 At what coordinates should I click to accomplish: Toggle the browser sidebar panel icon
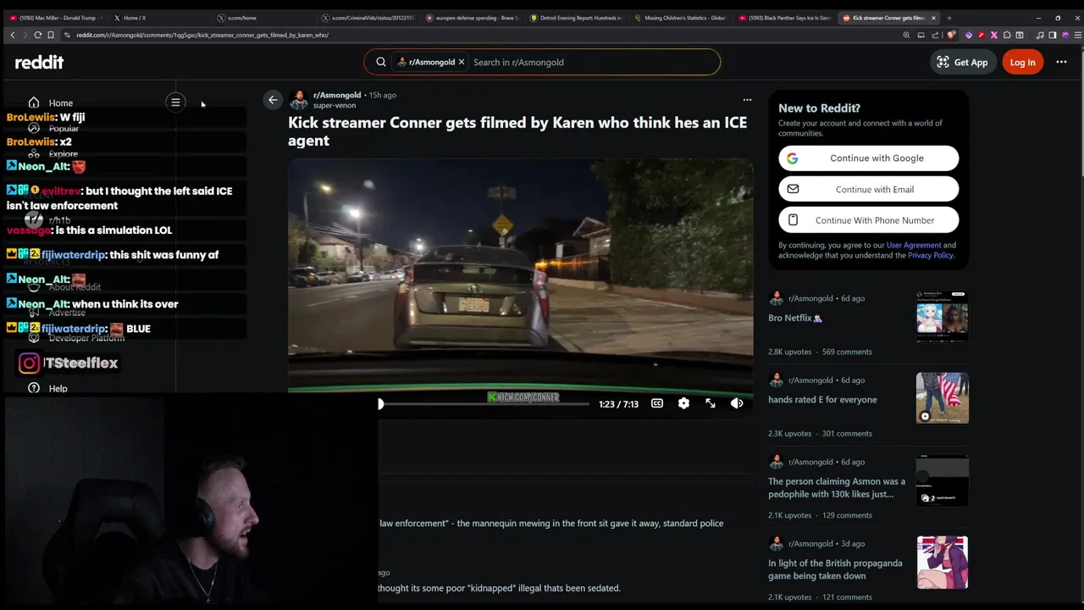click(1053, 35)
